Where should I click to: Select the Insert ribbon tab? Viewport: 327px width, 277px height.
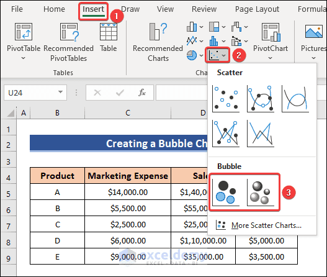pyautogui.click(x=93, y=9)
